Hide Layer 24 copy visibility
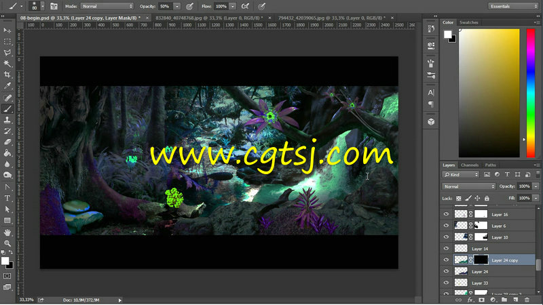 pyautogui.click(x=446, y=260)
